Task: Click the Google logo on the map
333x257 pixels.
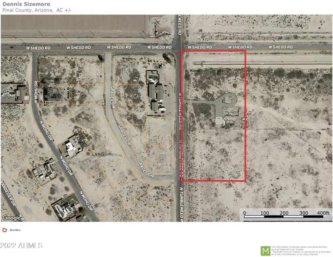Action: [11, 218]
